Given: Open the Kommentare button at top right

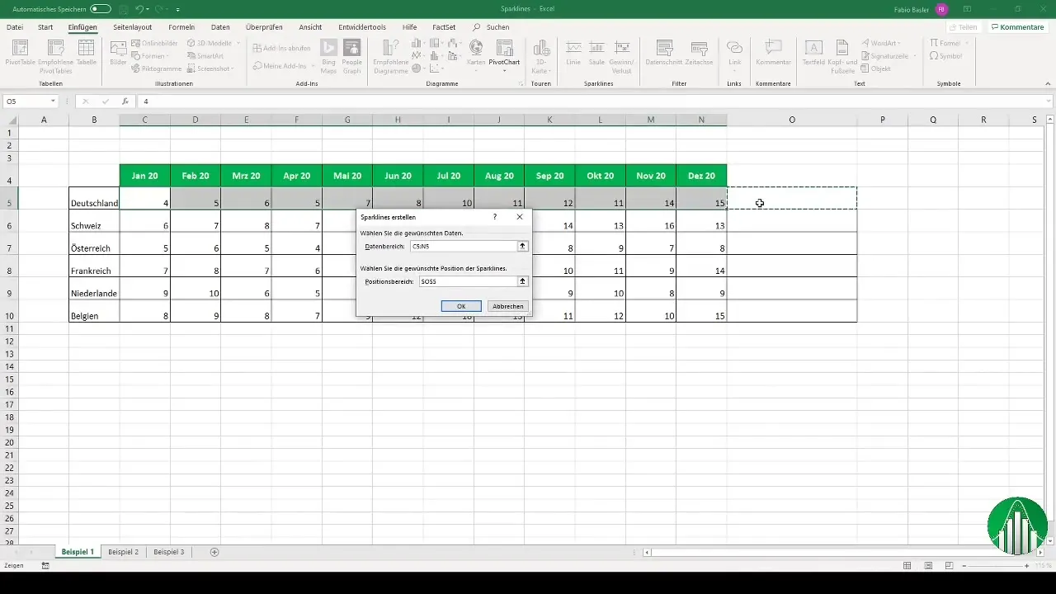Looking at the screenshot, I should tap(1017, 26).
